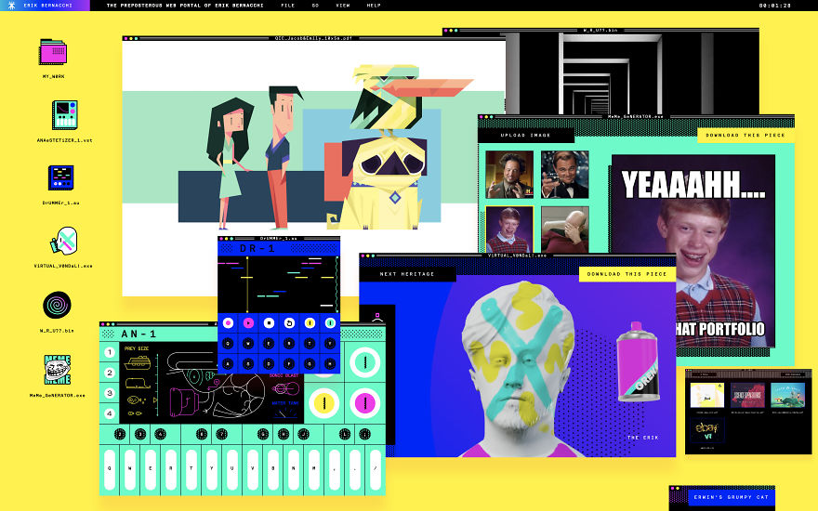
Task: Play the 6 black key on AN-1
Action: click(x=202, y=434)
